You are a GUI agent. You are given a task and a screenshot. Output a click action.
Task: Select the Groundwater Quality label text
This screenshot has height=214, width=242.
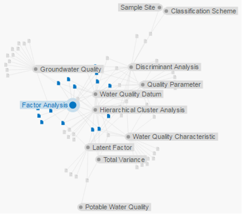click(70, 69)
